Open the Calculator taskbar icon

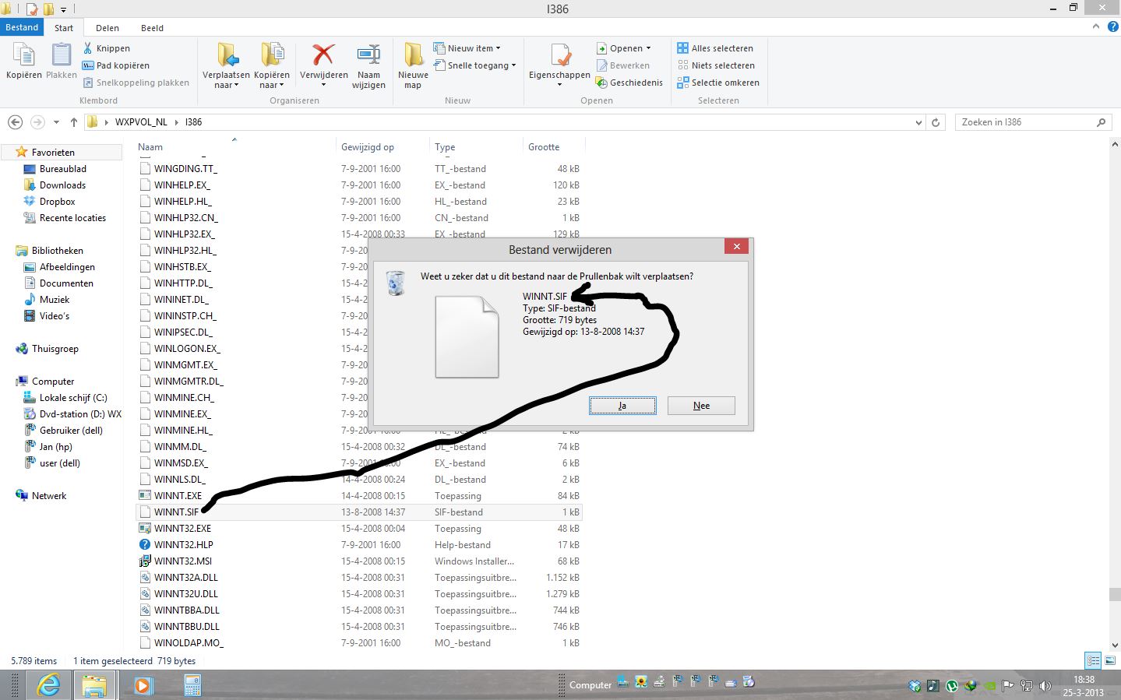coord(192,685)
